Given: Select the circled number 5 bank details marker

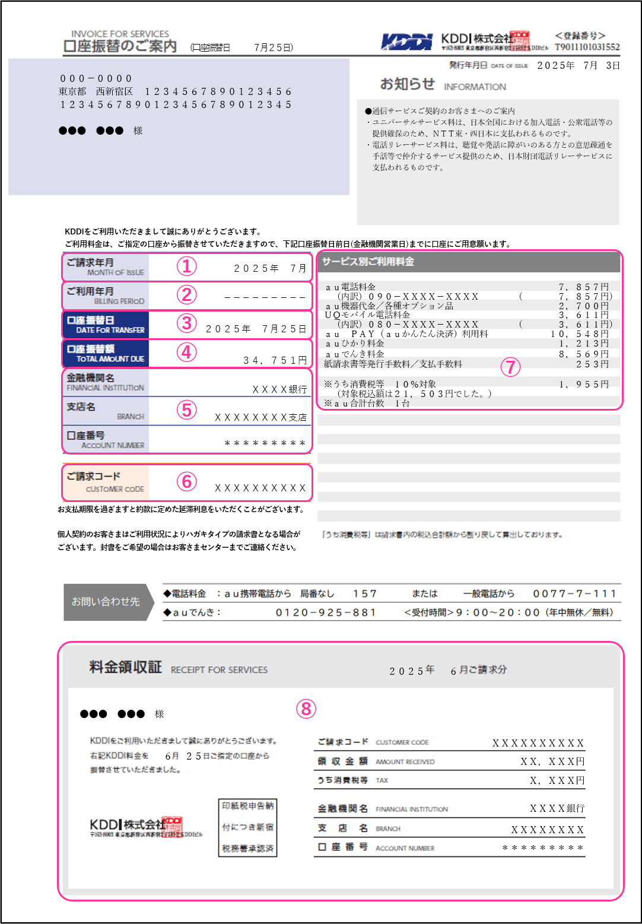Looking at the screenshot, I should click(186, 409).
